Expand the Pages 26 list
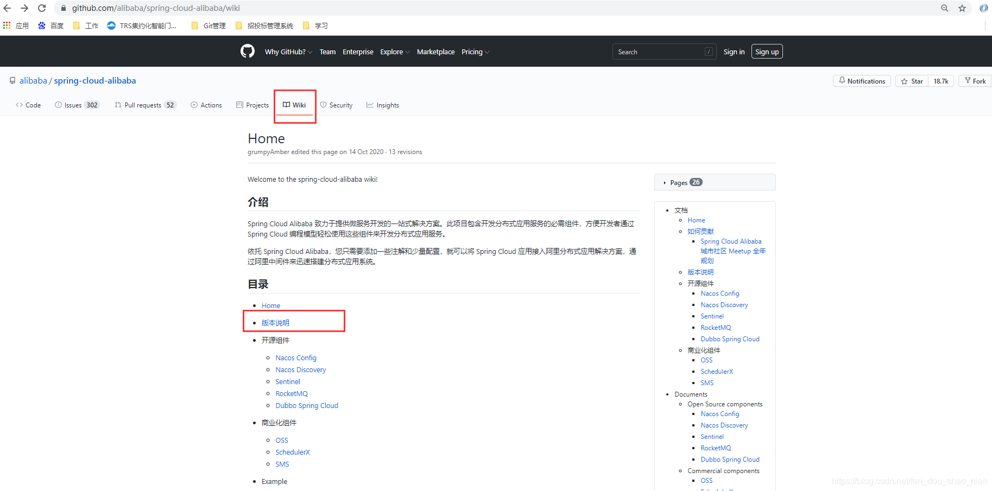Viewport: 992px width, 491px height. click(715, 182)
